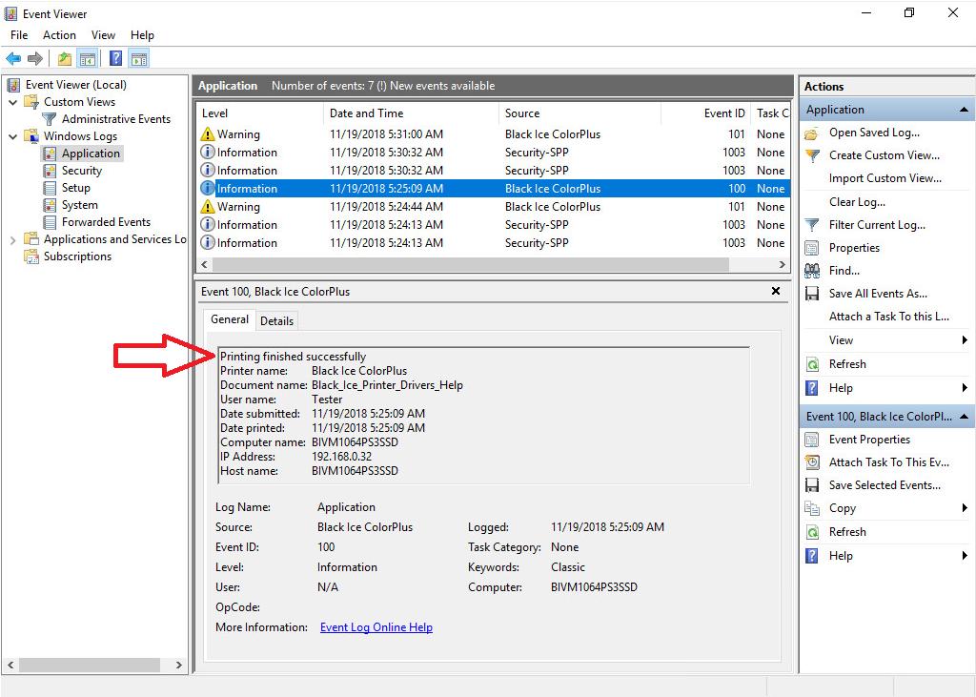Toggle Show/Hide Action Pane toolbar button
Image resolution: width=976 pixels, height=697 pixels.
pos(138,59)
